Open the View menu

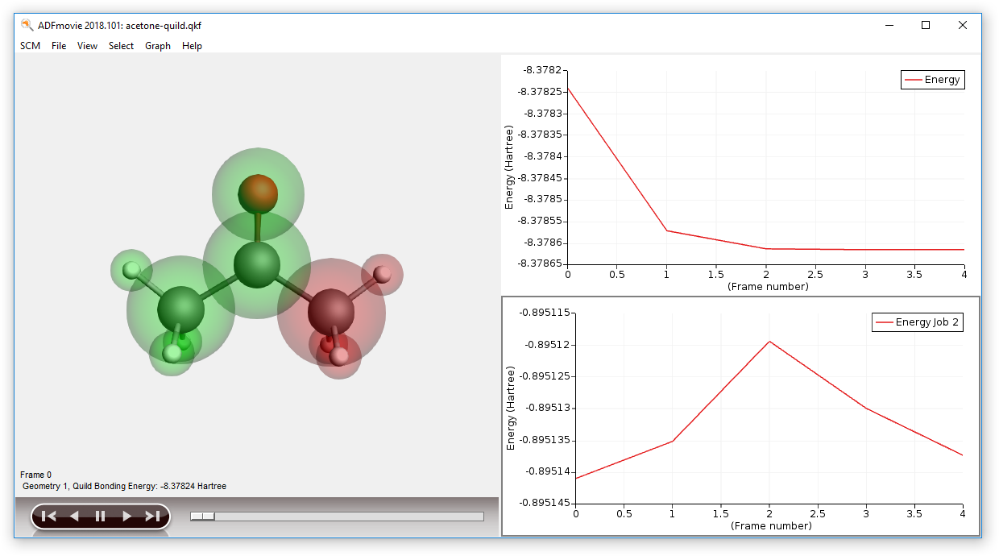coord(88,46)
